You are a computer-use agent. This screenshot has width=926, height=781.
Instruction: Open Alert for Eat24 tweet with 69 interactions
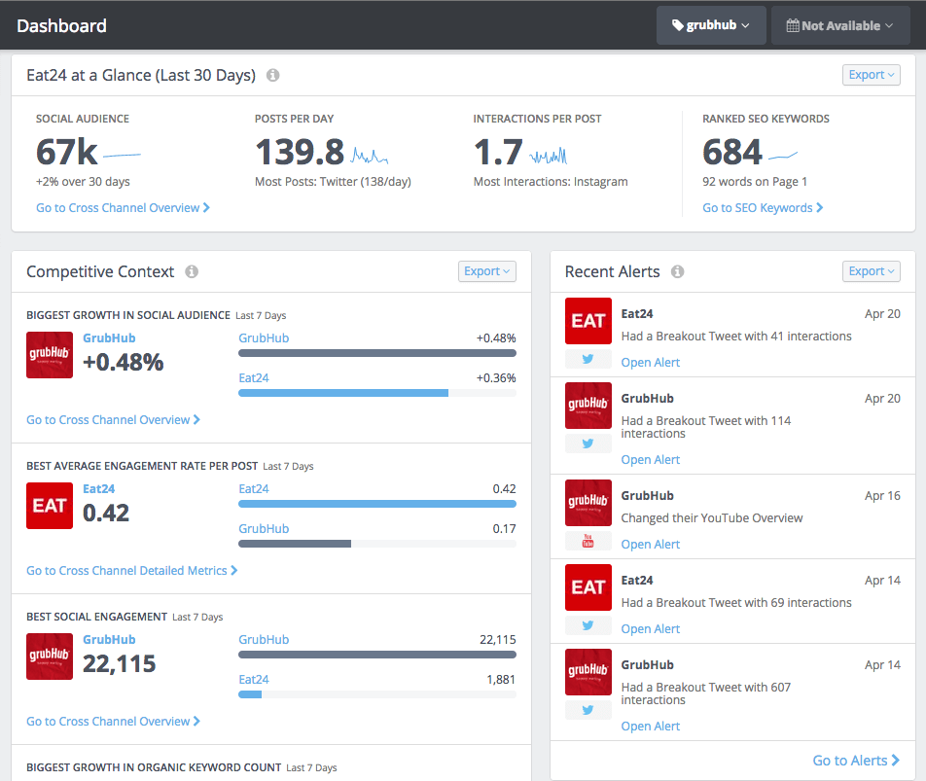pyautogui.click(x=650, y=628)
